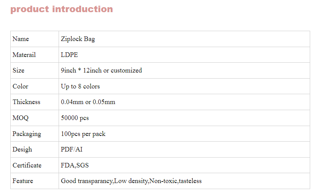Click the '100pcs per pack' text
The image size is (325, 191).
click(83, 134)
